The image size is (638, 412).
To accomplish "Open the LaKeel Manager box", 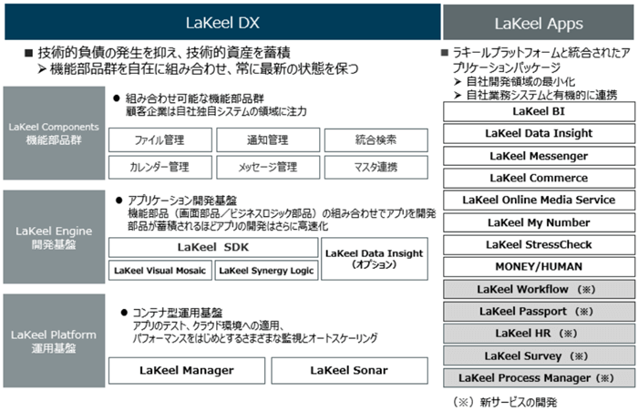I will tap(187, 370).
